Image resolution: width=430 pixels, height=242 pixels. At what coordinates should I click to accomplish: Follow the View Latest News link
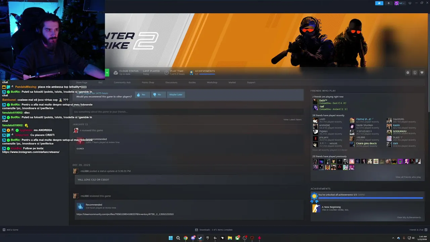292,120
